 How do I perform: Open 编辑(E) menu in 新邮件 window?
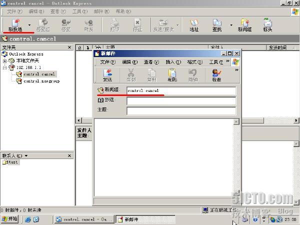[x=129, y=62]
